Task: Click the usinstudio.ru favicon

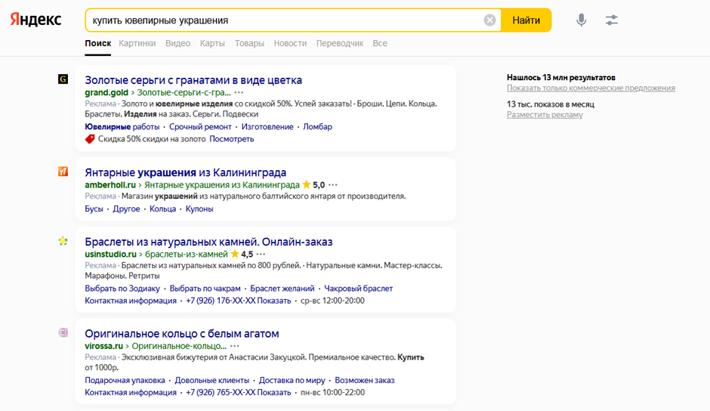Action: tap(63, 241)
